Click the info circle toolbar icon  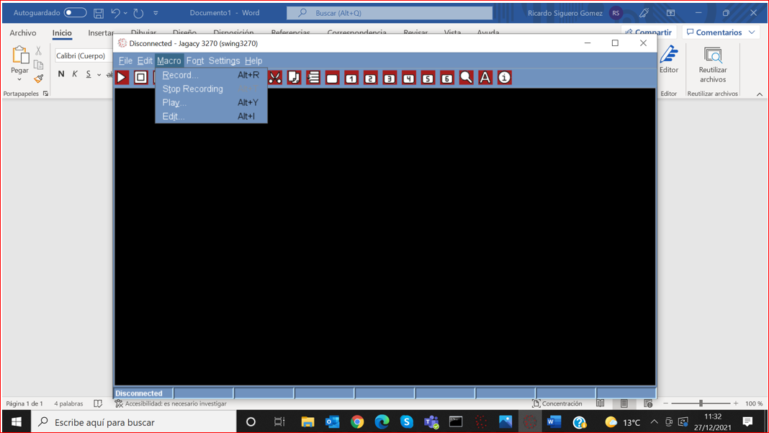[x=505, y=77]
